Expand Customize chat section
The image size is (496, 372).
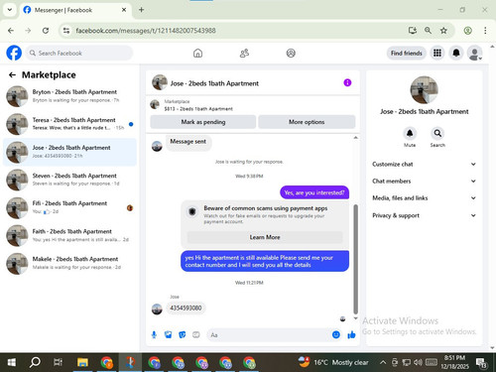click(x=424, y=164)
